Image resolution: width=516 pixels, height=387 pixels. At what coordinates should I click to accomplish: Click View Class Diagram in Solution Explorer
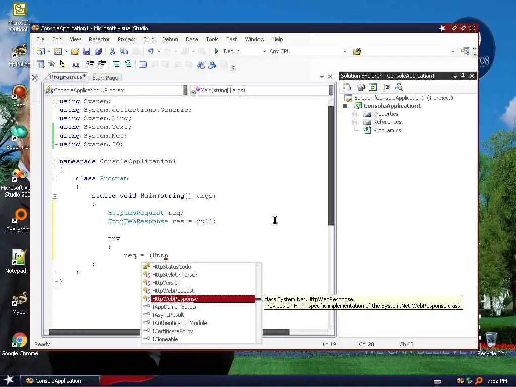click(399, 87)
